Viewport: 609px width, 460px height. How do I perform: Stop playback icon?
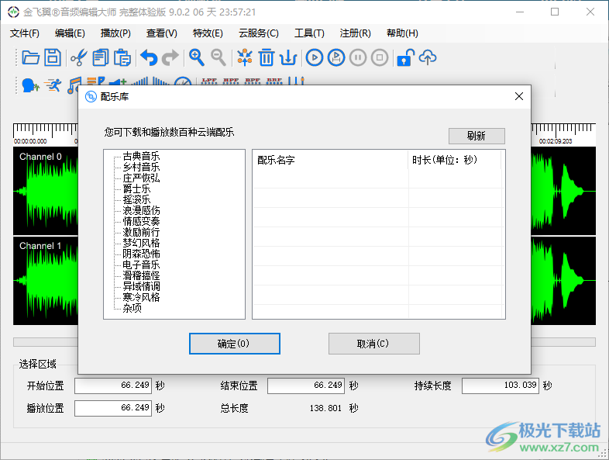tap(380, 57)
